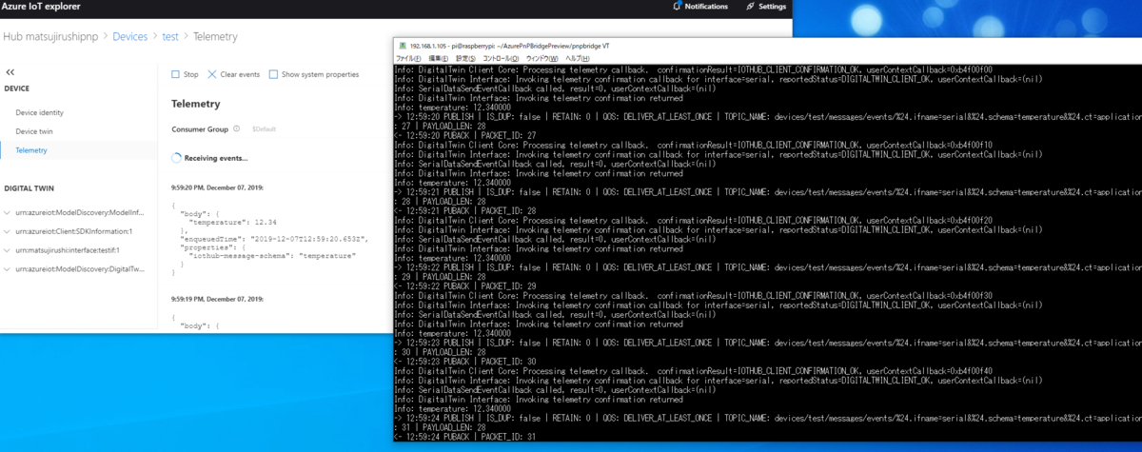Open the 編集(E) menu in terminal
Screen dimensions: 1142x452
[437, 58]
